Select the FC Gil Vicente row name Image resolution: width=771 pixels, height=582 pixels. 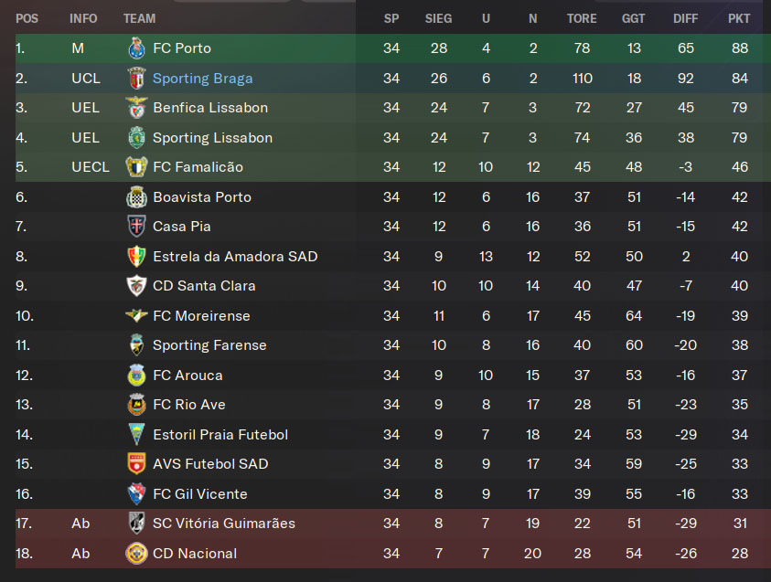point(200,494)
